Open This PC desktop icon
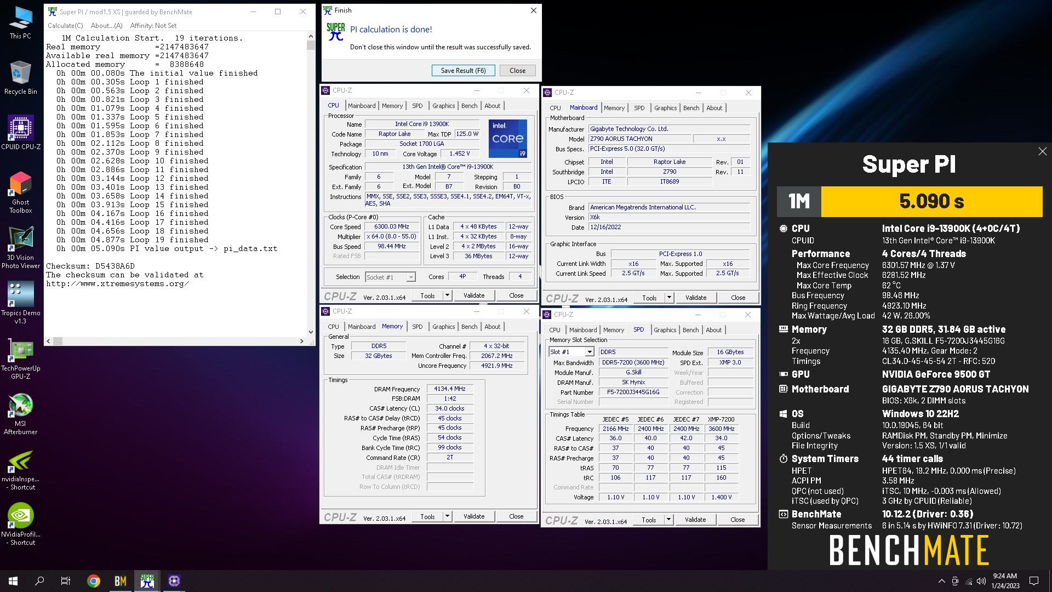The image size is (1052, 592). pyautogui.click(x=20, y=22)
